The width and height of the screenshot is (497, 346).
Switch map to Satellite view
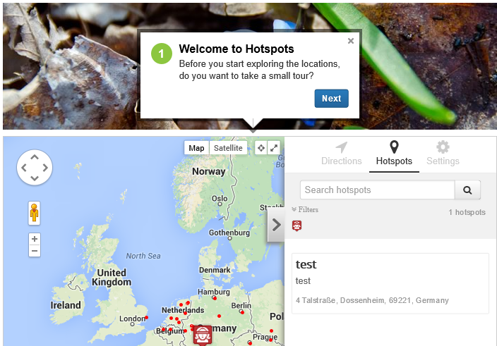[228, 148]
